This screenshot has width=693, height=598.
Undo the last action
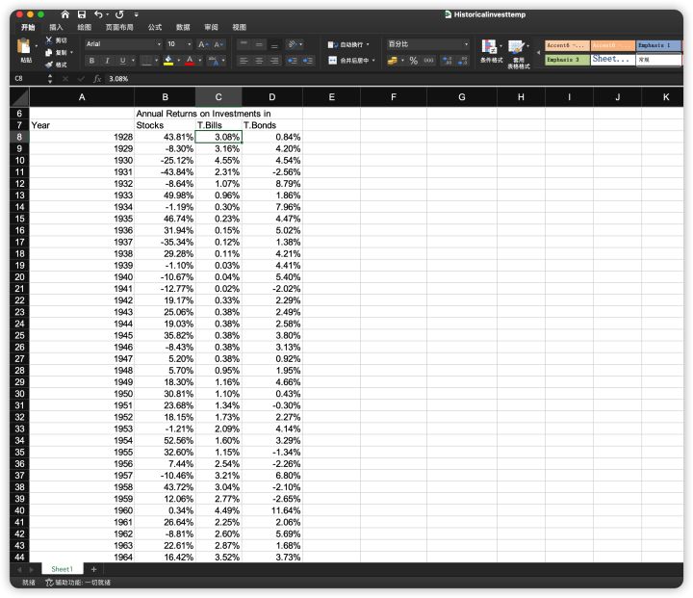click(98, 14)
